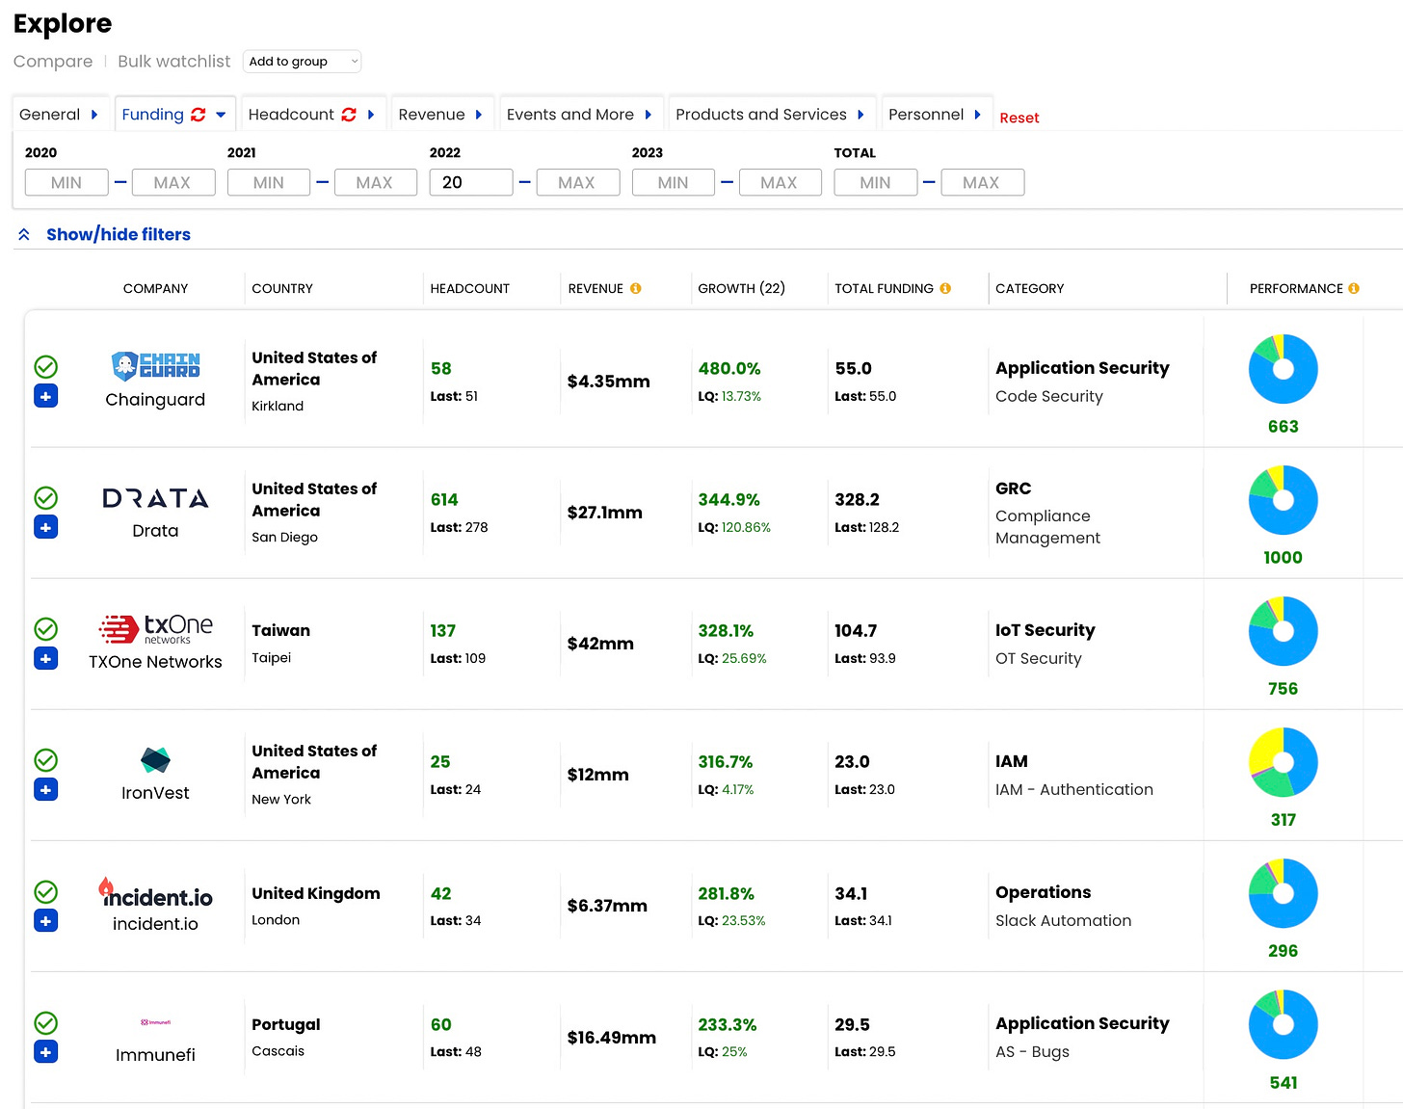
Task: Click the 2023 MIN input field
Action: (674, 182)
